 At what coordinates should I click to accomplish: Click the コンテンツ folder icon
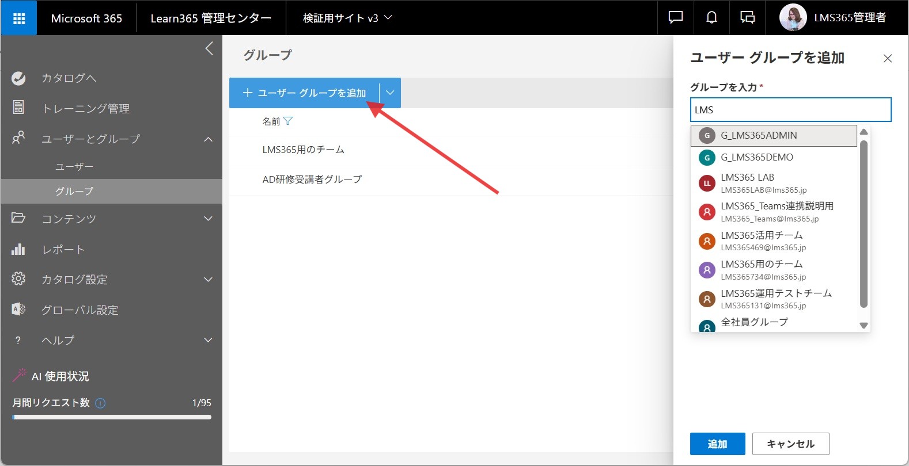click(x=18, y=218)
